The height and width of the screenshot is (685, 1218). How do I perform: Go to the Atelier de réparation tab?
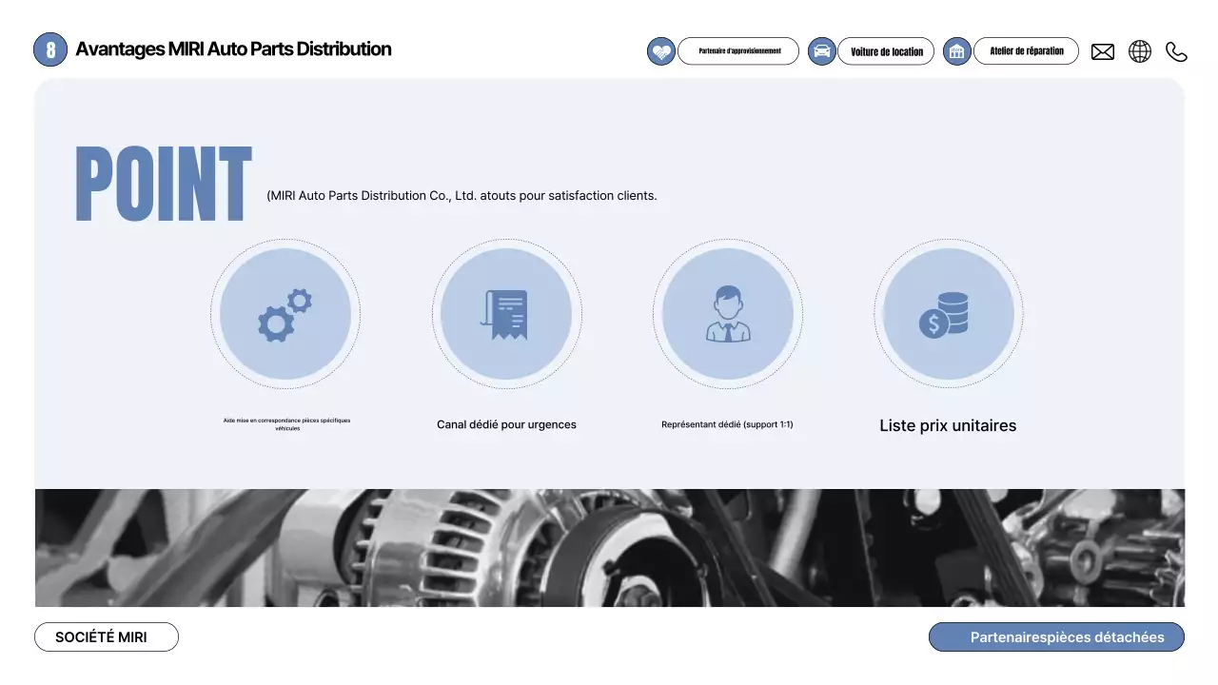[1026, 51]
